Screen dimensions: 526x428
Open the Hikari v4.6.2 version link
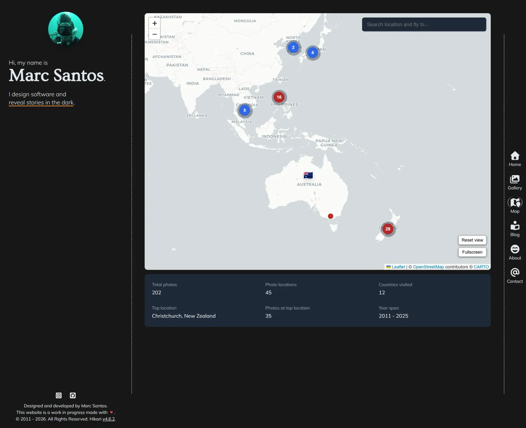(108, 419)
